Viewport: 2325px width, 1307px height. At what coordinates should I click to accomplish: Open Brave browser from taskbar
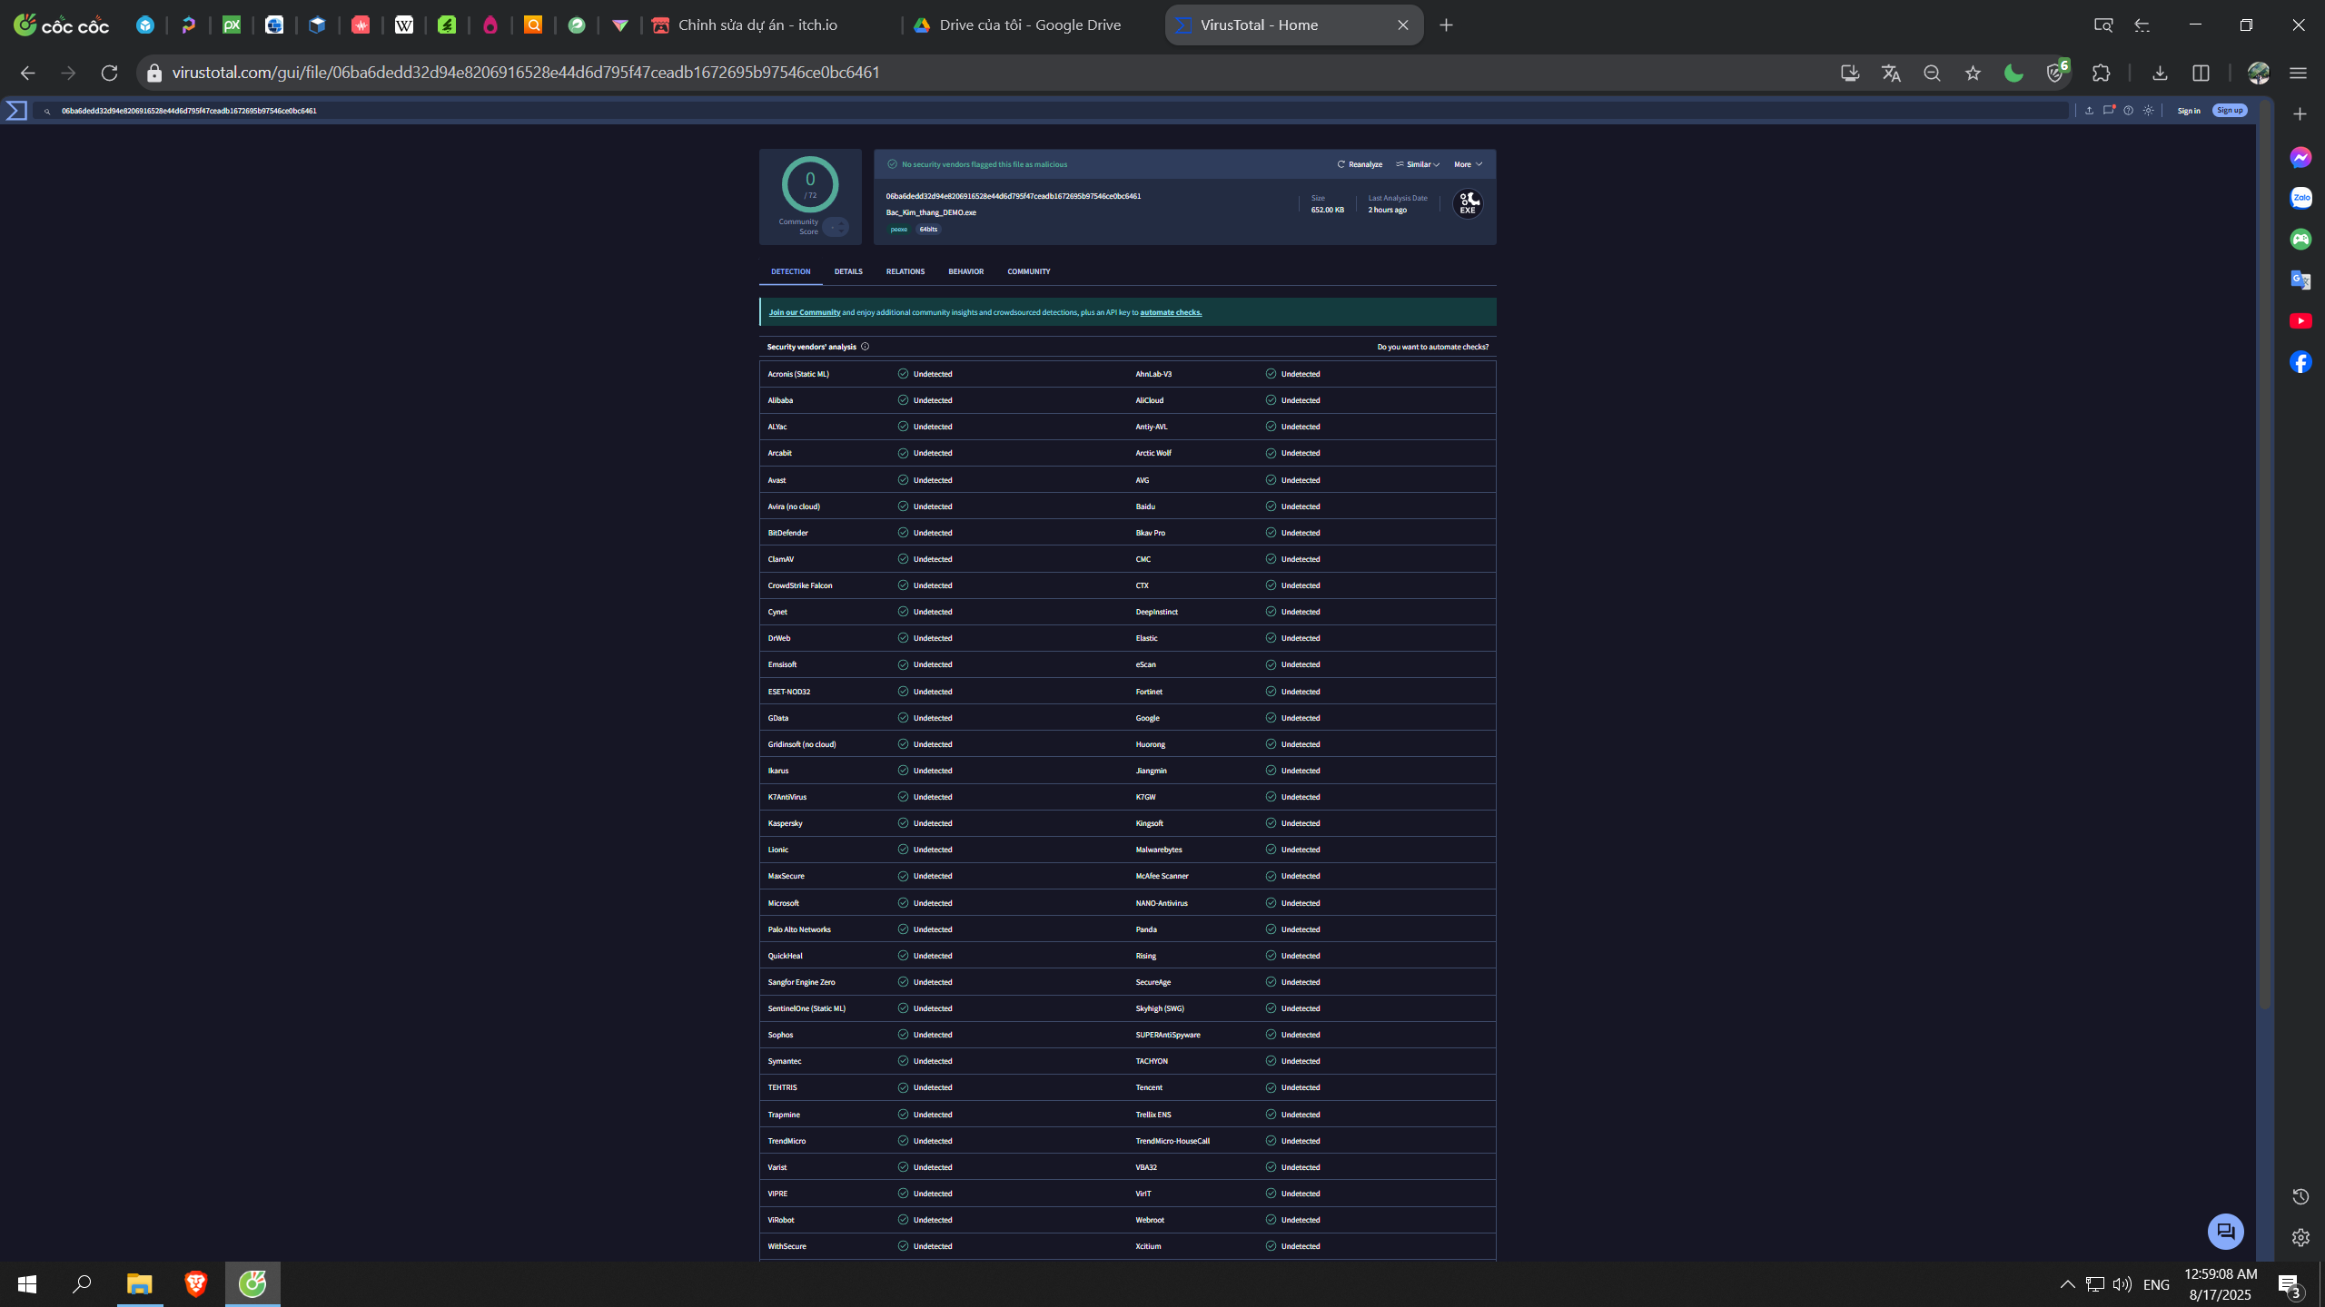pos(196,1284)
